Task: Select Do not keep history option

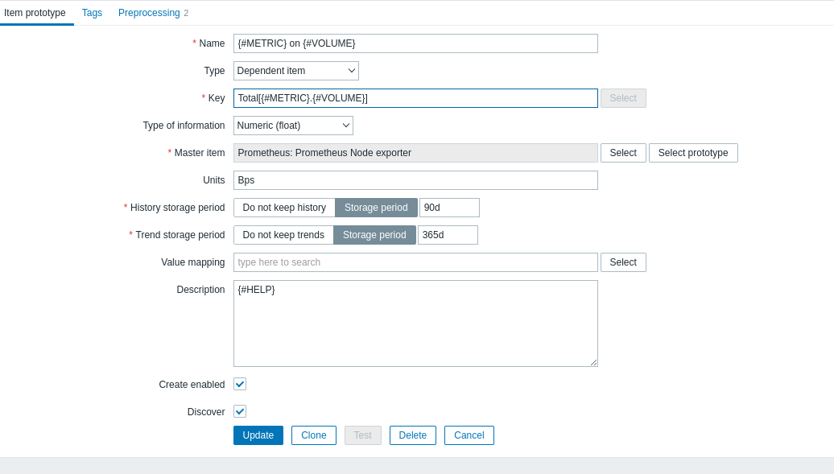Action: (x=283, y=207)
